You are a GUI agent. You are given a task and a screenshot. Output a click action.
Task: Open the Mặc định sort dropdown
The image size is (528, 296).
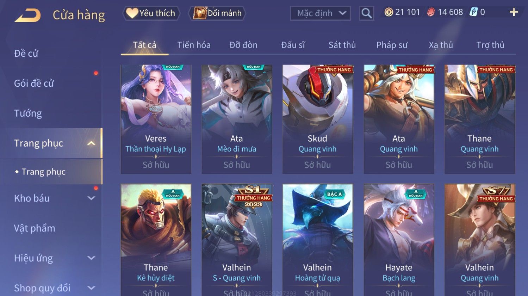(x=321, y=13)
